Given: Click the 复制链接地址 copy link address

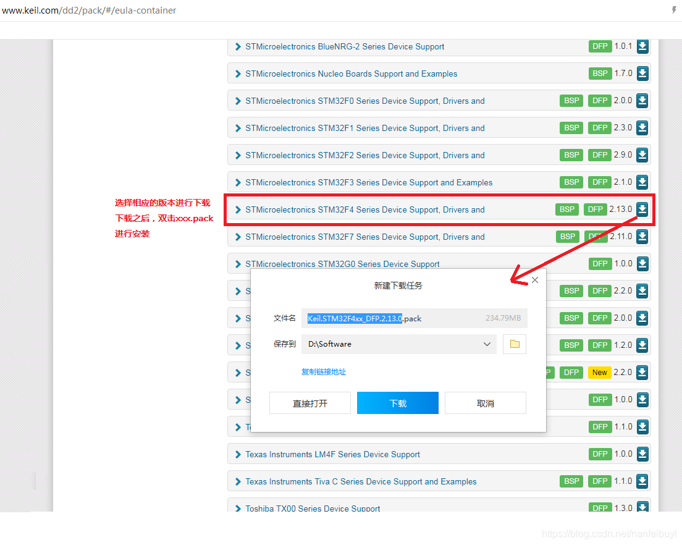Looking at the screenshot, I should 324,372.
